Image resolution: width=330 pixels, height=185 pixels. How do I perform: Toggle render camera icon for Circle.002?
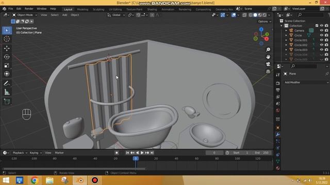(x=326, y=45)
